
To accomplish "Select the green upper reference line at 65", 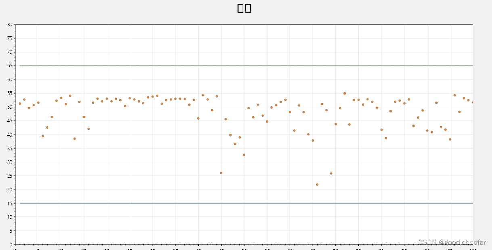I will click(x=242, y=65).
